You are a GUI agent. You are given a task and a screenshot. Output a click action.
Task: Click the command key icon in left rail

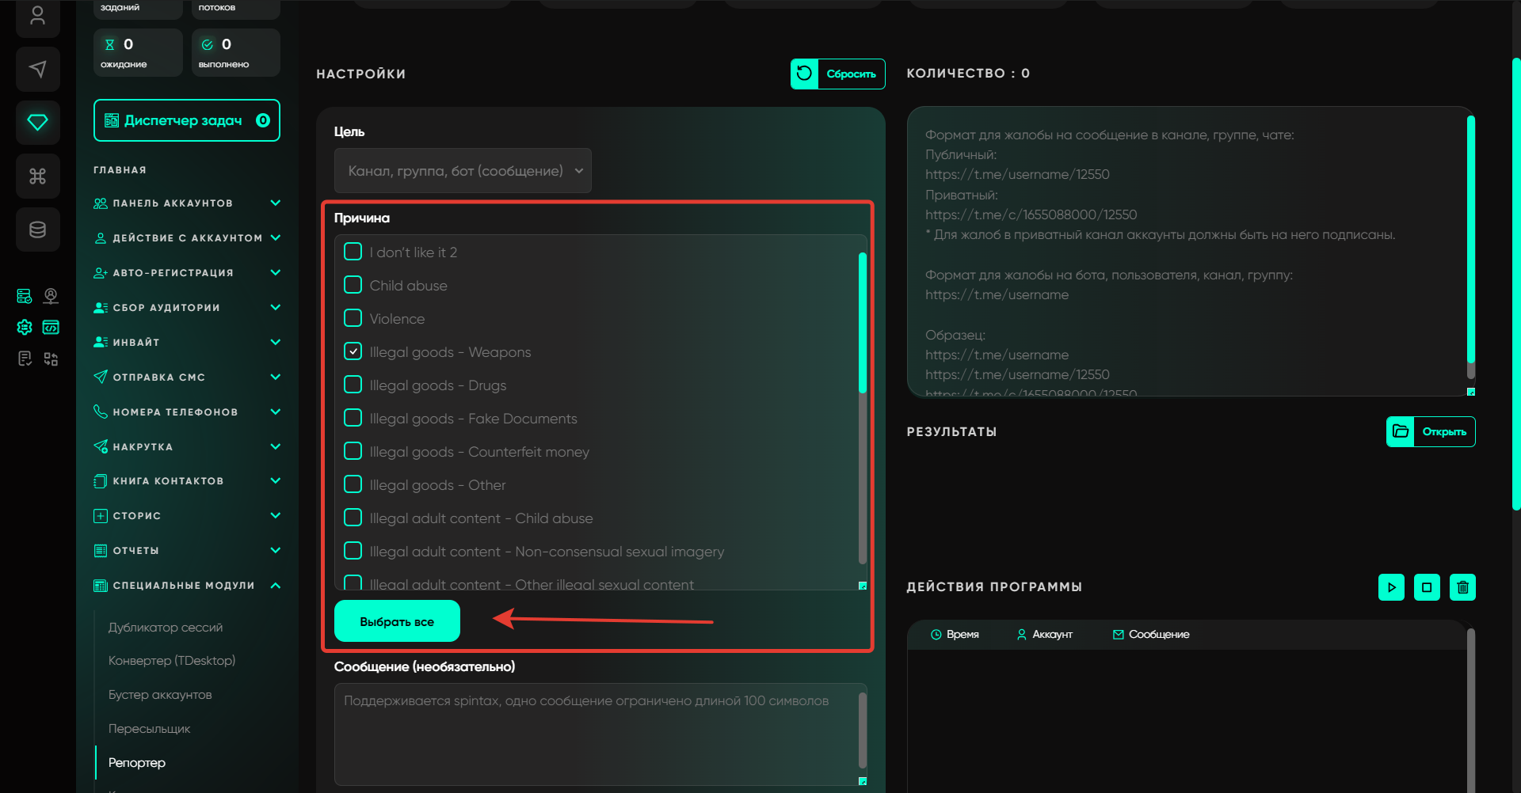click(37, 176)
